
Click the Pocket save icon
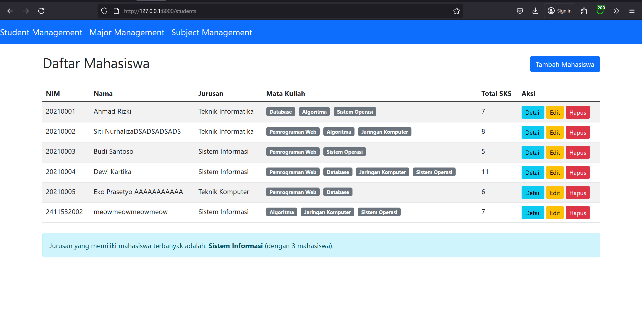point(520,11)
